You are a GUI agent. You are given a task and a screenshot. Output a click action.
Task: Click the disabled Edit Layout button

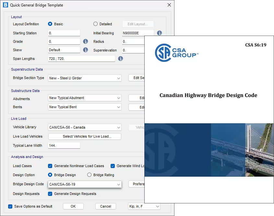click(138, 24)
